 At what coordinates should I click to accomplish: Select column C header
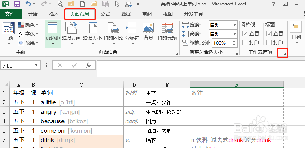pos(81,84)
